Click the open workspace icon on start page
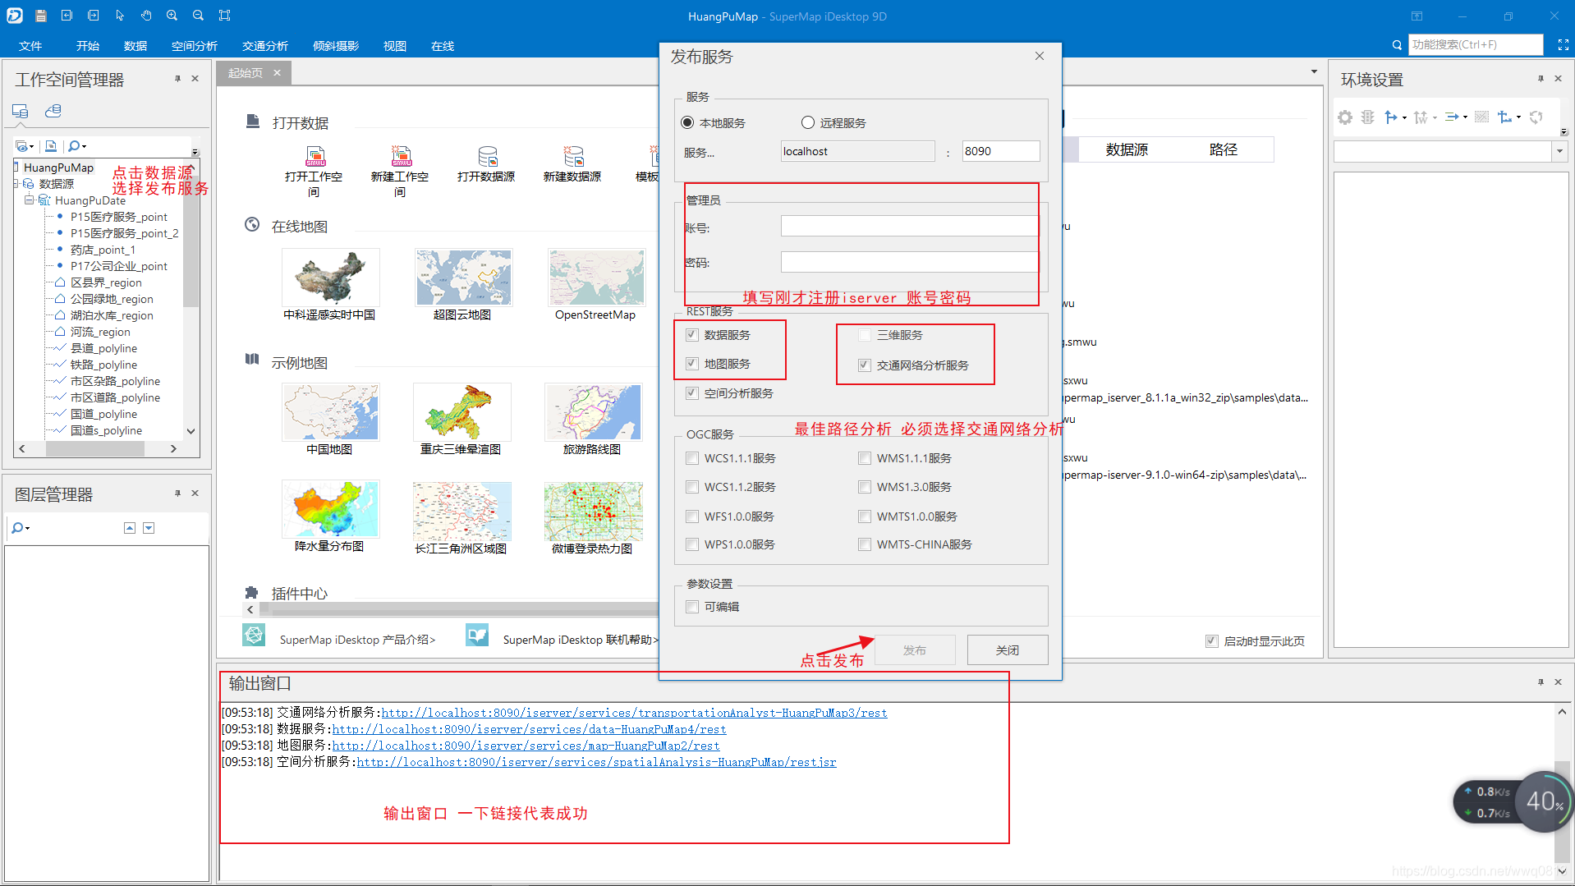 (x=315, y=156)
